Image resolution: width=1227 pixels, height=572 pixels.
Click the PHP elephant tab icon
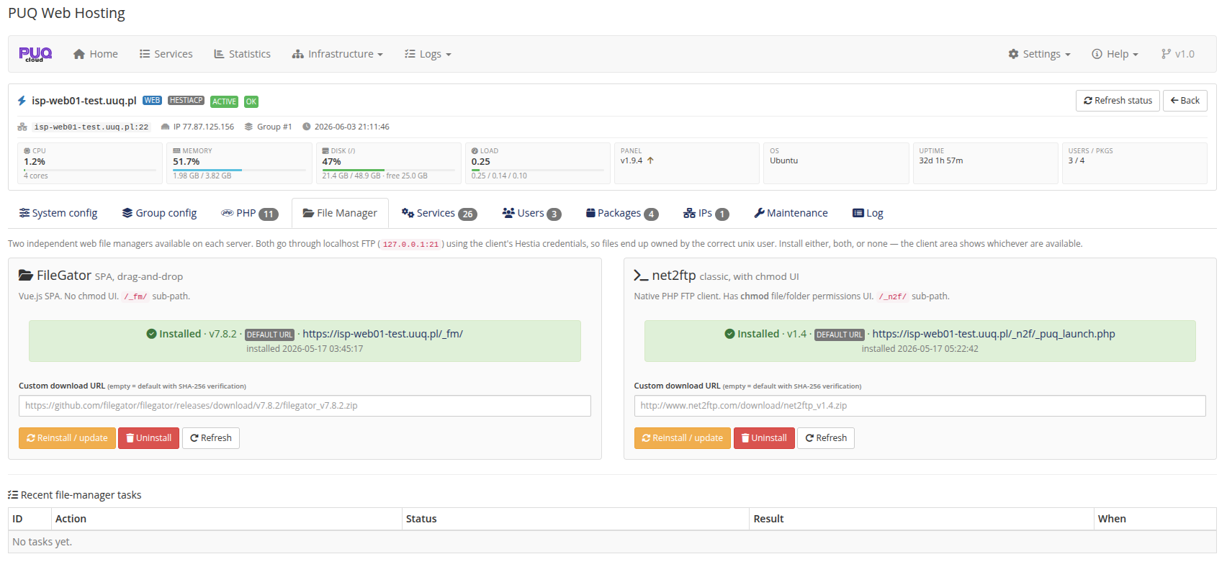coord(227,213)
